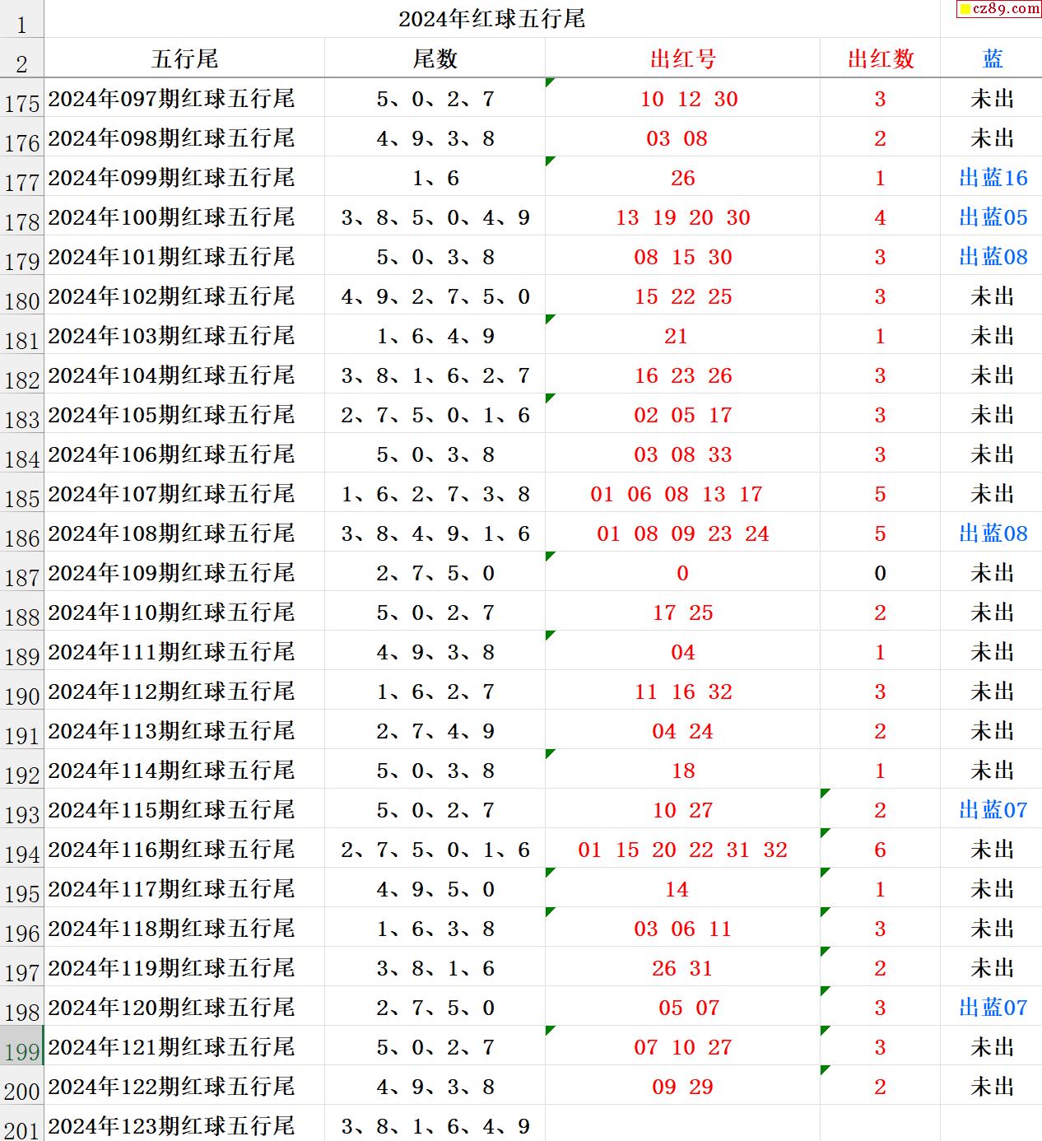Image resolution: width=1042 pixels, height=1141 pixels.
Task: Select the 出蓝05 cell
Action: tap(993, 217)
